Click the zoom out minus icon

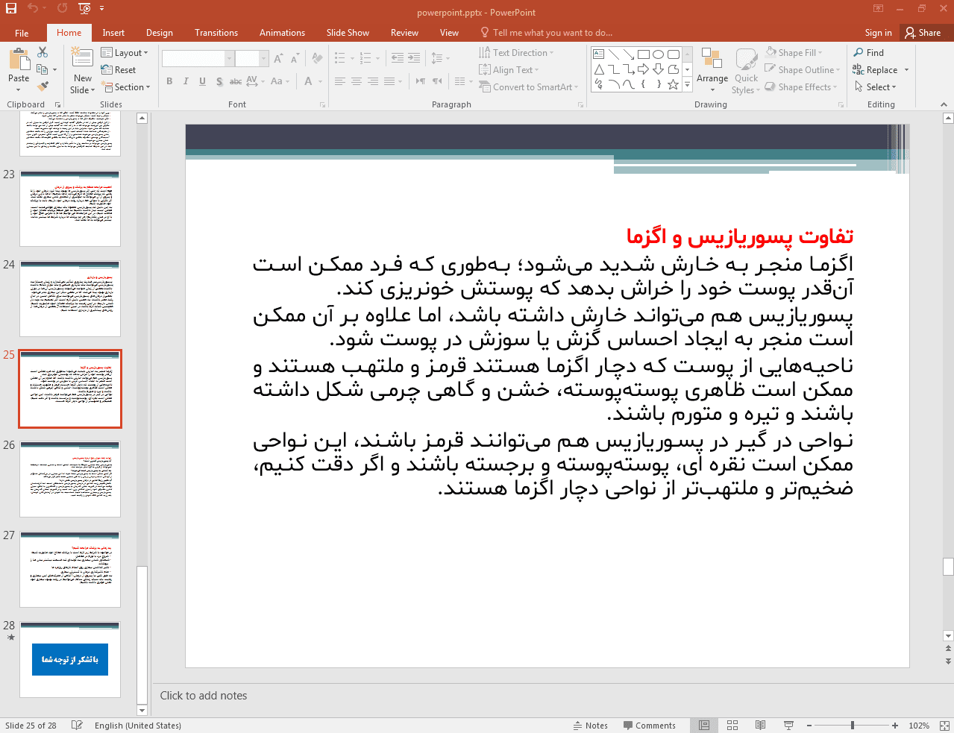pos(810,726)
